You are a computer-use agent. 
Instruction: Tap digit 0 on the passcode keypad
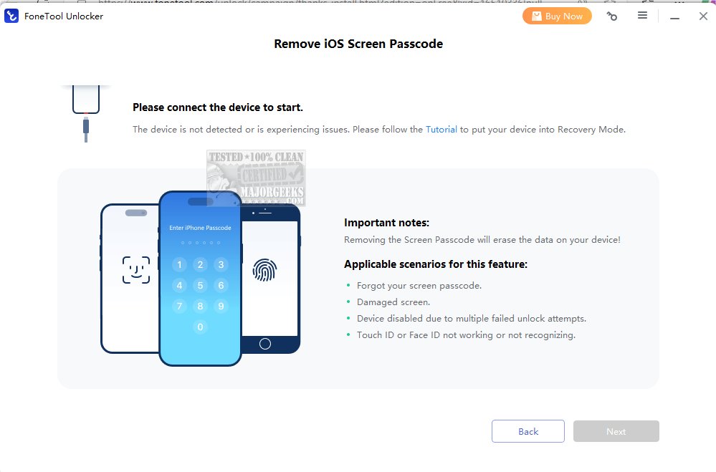pos(200,327)
